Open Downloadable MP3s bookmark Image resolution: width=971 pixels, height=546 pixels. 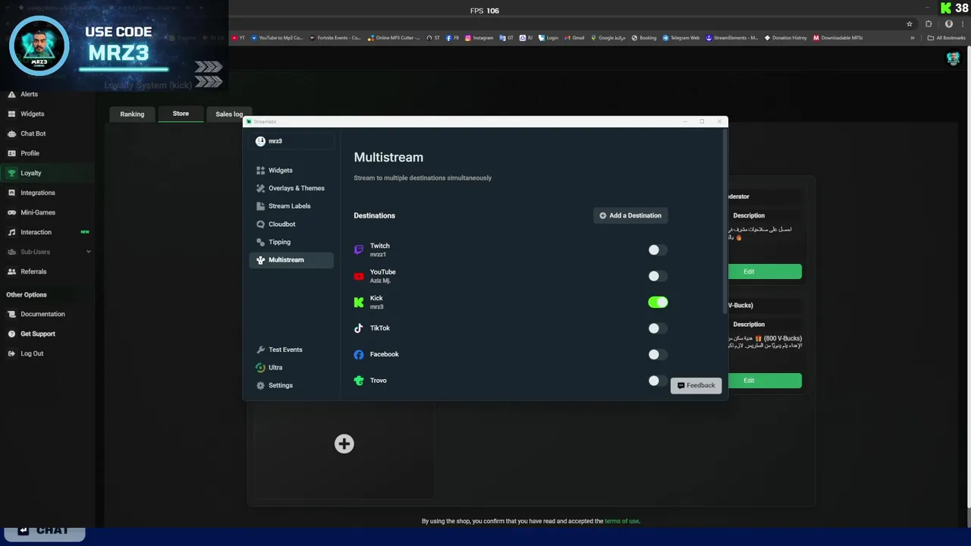(837, 38)
